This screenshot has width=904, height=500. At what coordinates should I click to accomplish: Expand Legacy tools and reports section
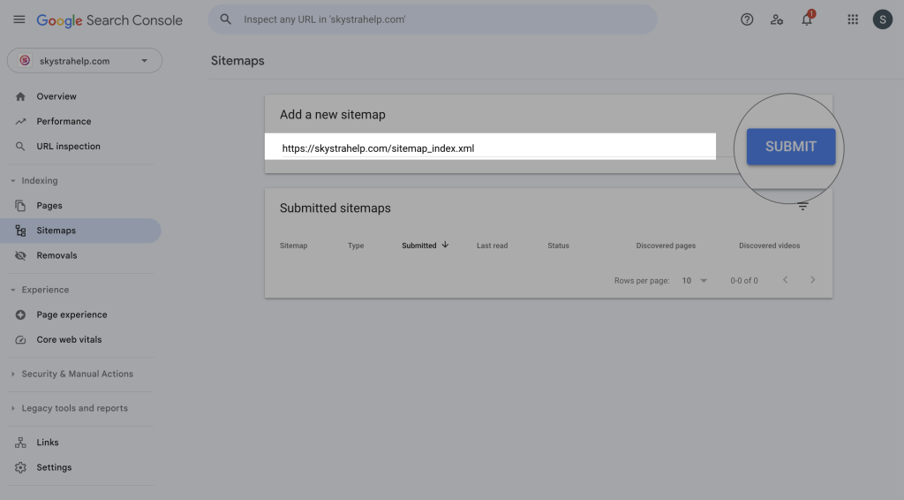click(13, 409)
